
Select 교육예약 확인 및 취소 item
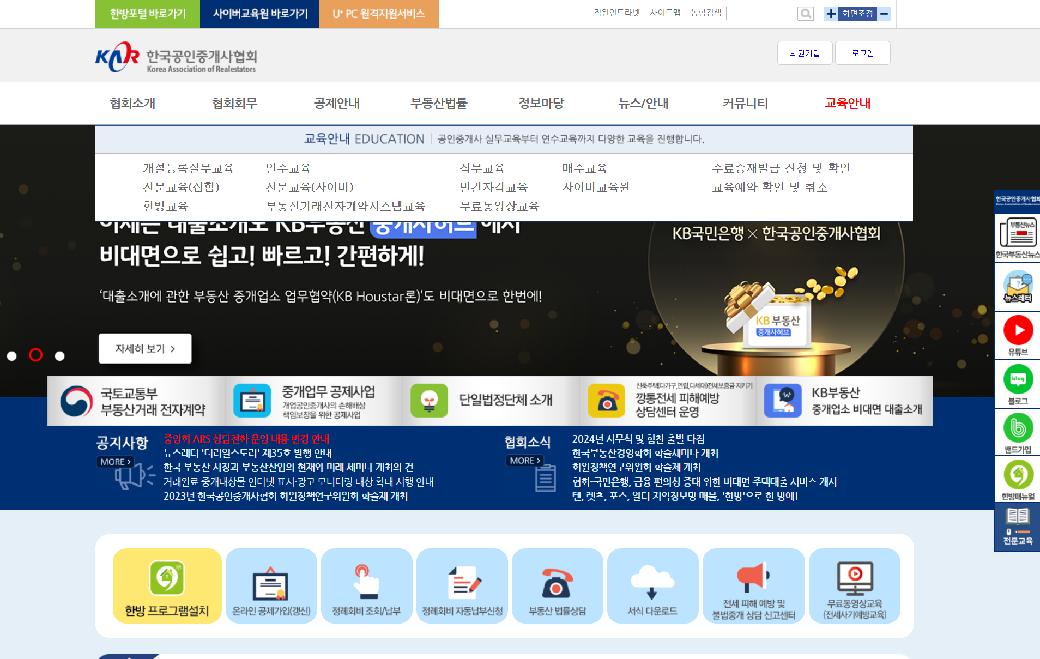tap(770, 188)
